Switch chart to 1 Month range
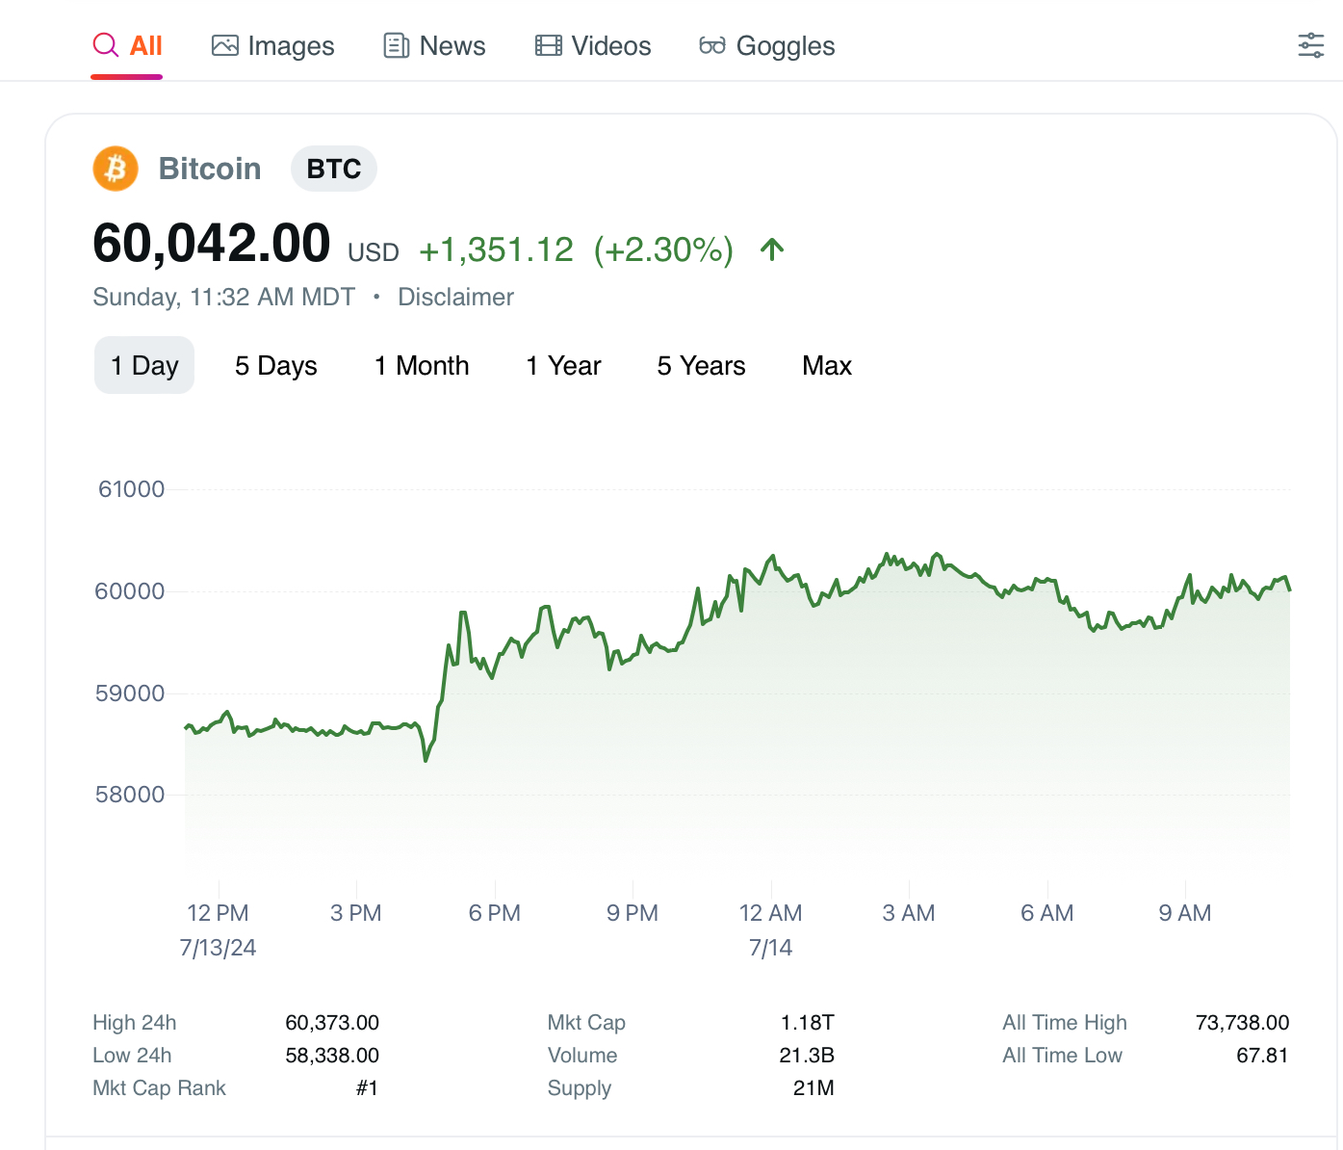 422,365
